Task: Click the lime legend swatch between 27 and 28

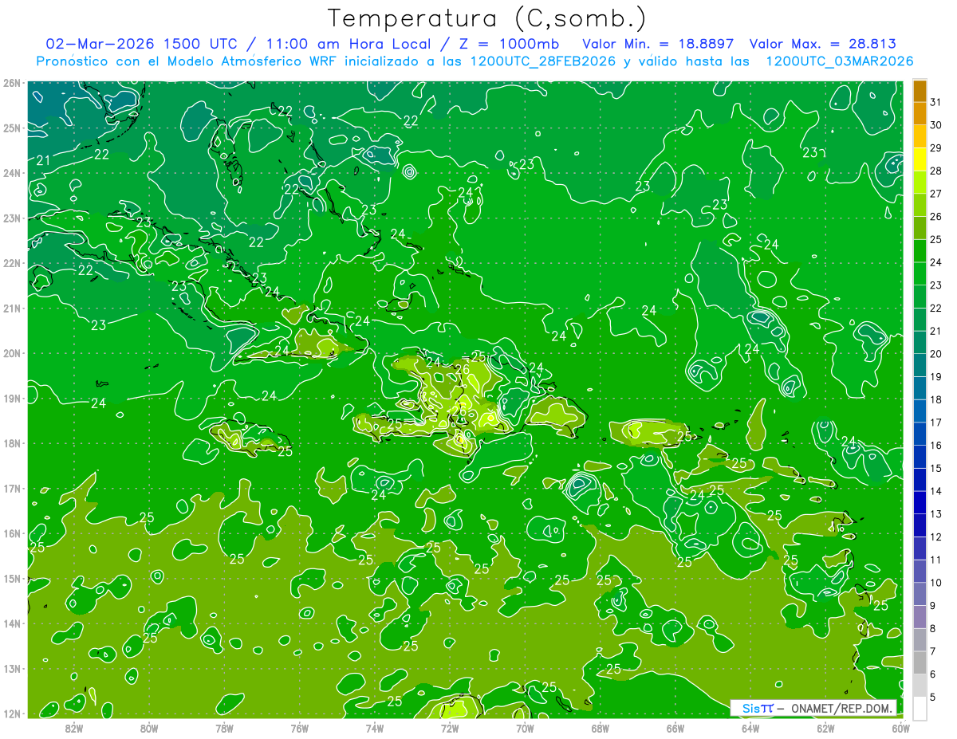Action: [920, 182]
